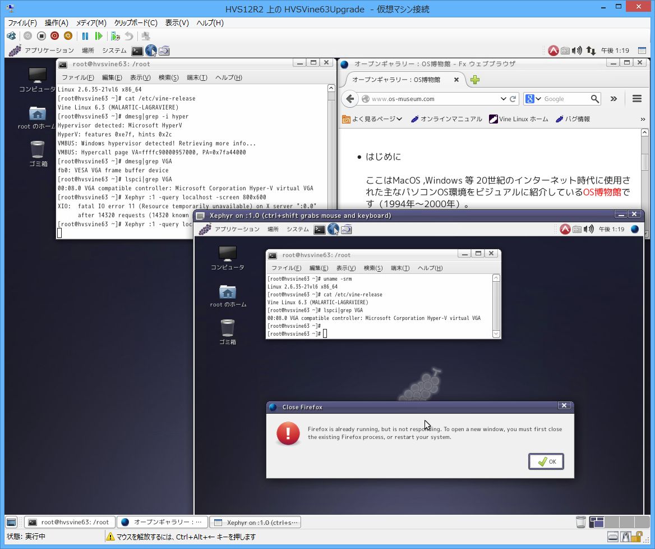The width and height of the screenshot is (655, 549).
Task: Reload the page in Fx browser
Action: click(513, 99)
